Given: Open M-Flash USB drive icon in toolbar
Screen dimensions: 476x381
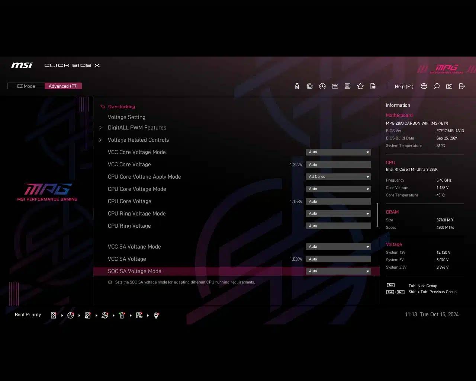Looking at the screenshot, I should click(x=297, y=86).
